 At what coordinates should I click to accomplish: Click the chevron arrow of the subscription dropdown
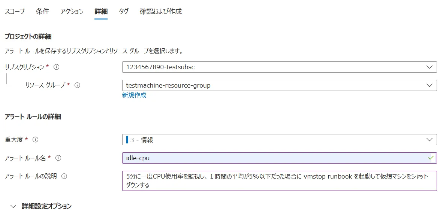click(x=430, y=67)
